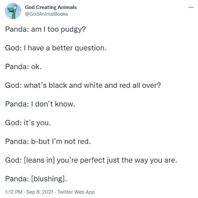Open the three-dot more options menu
The width and height of the screenshot is (198, 198).
191,7
